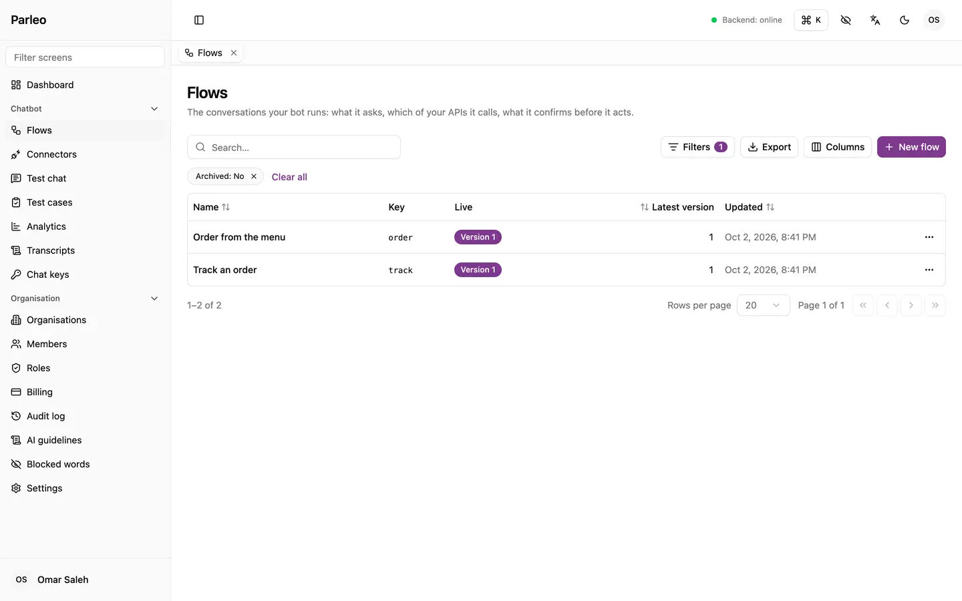The image size is (962, 601).
Task: Close the Flows tab
Action: pyautogui.click(x=234, y=53)
